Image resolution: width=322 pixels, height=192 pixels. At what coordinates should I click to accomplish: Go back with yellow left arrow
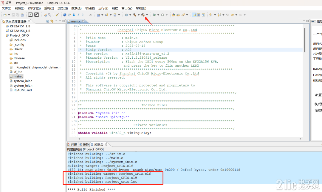232,15
